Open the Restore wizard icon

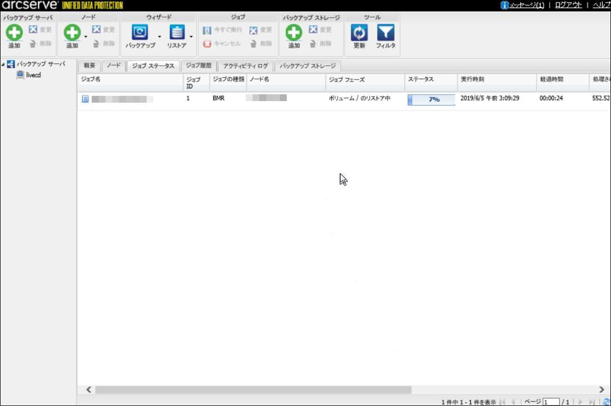[x=177, y=33]
